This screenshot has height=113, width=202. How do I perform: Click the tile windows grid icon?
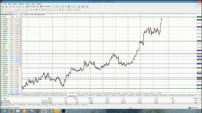coord(69,6)
